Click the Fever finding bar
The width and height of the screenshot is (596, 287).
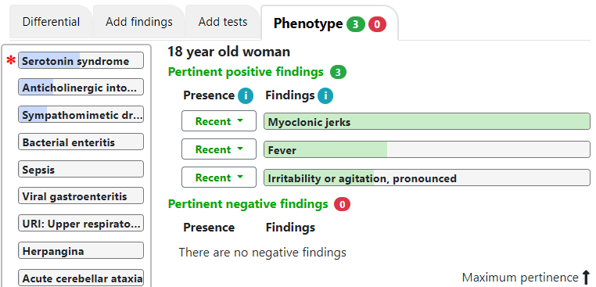tap(427, 149)
